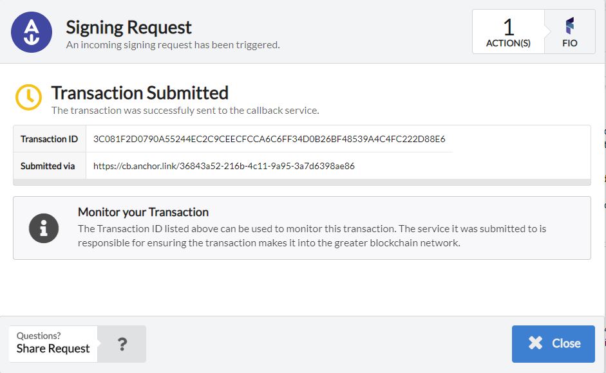606x373 pixels.
Task: Click the question mark help icon
Action: pyautogui.click(x=122, y=344)
